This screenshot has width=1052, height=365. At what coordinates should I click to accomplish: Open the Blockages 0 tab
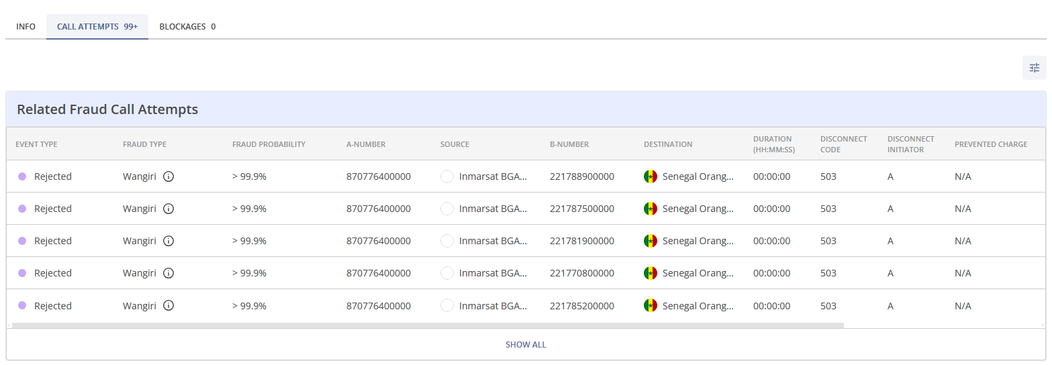click(187, 27)
